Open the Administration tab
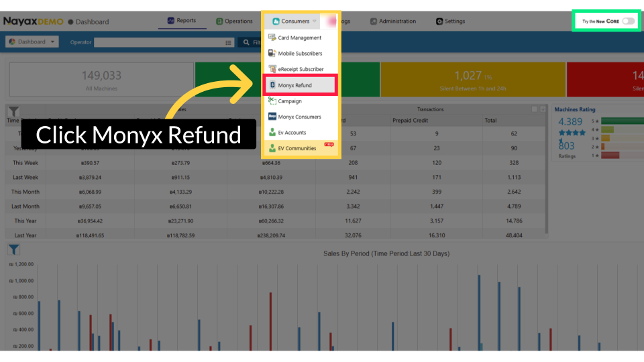This screenshot has height=362, width=644. [x=393, y=21]
